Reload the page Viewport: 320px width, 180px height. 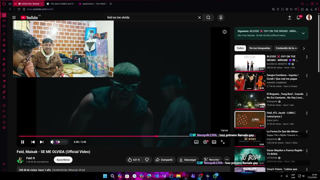click(x=19, y=9)
